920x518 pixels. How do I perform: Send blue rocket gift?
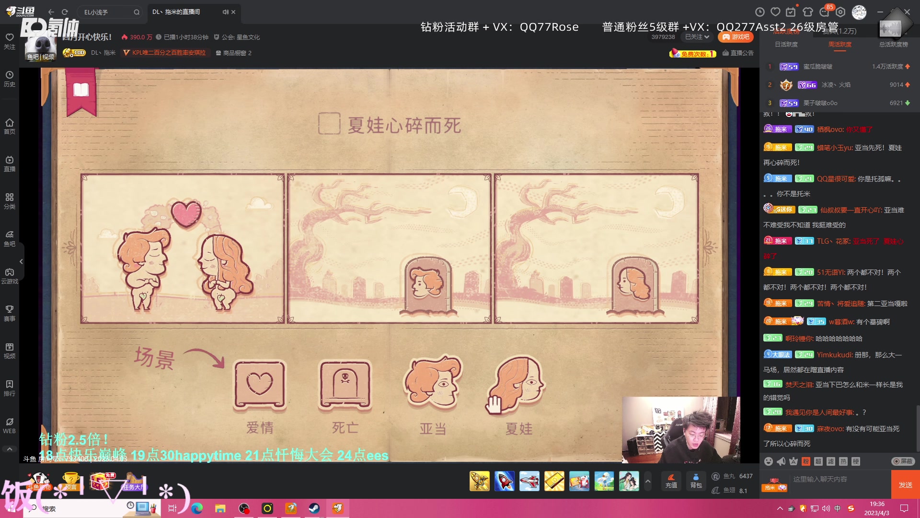(x=504, y=481)
